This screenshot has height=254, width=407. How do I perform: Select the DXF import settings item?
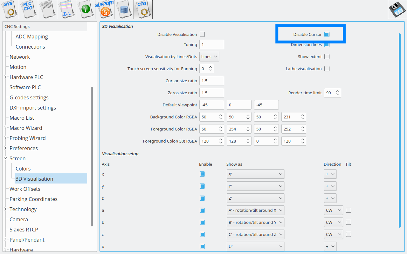pos(32,108)
